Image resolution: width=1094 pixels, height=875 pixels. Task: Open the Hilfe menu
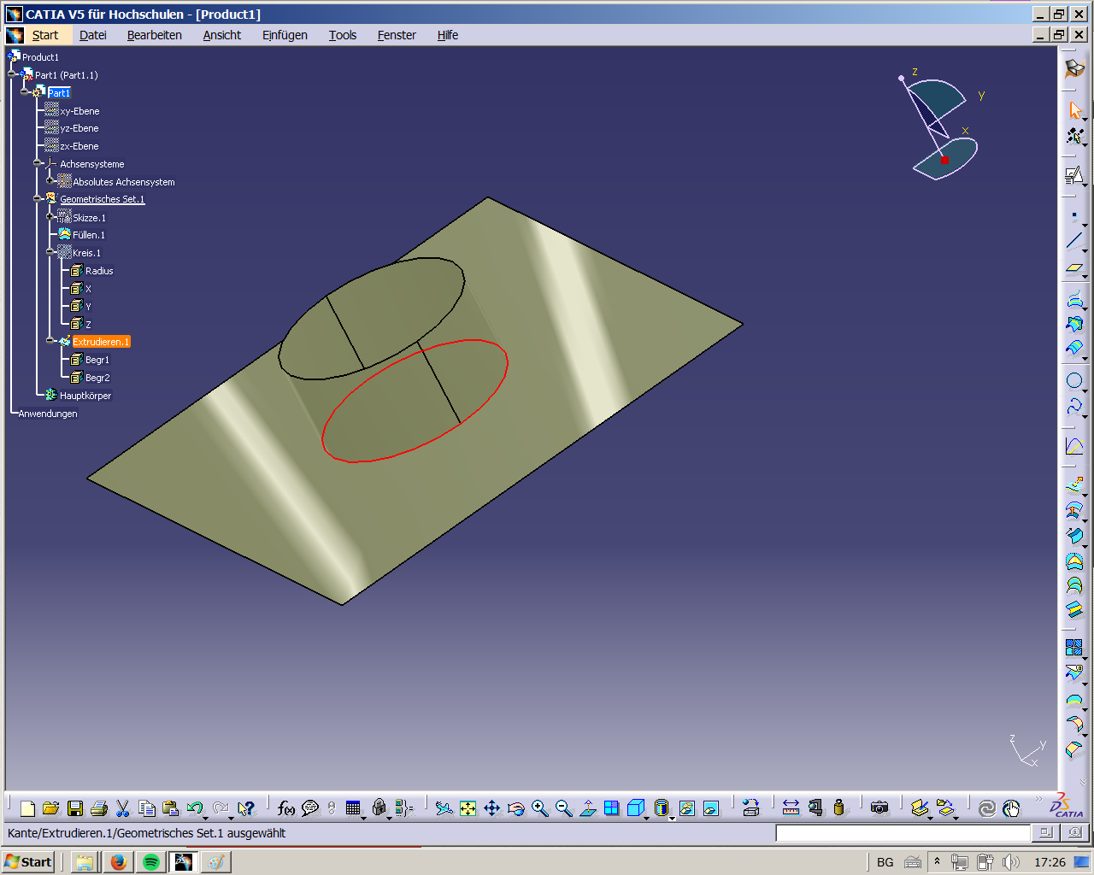(x=448, y=35)
